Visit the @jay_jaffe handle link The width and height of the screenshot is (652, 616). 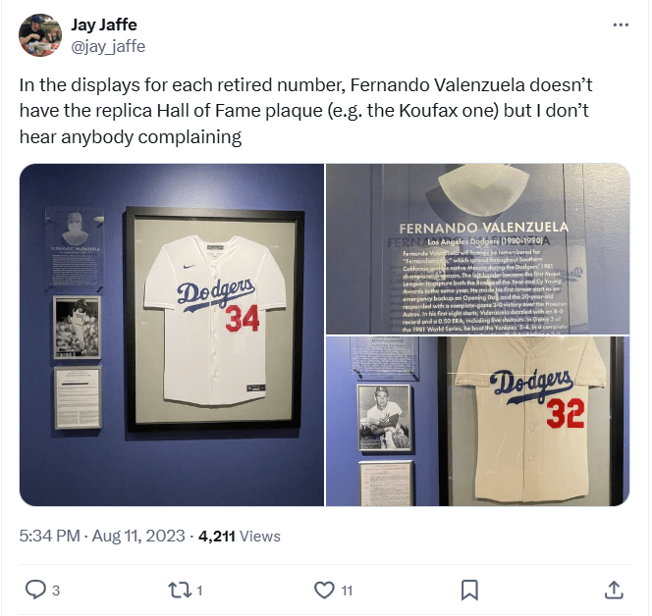tap(108, 46)
